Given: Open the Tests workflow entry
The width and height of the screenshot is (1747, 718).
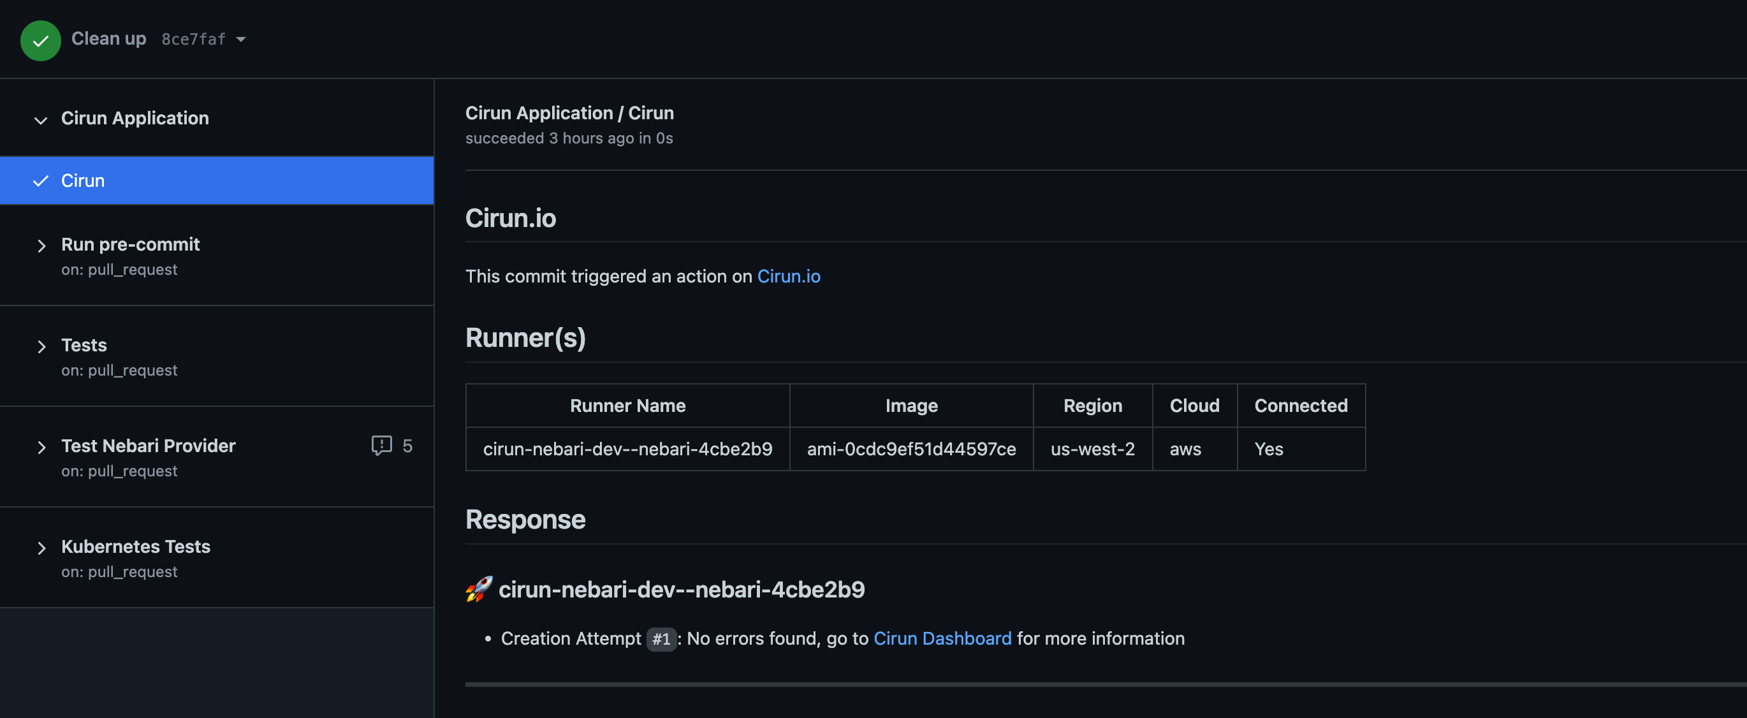Looking at the screenshot, I should [x=84, y=345].
